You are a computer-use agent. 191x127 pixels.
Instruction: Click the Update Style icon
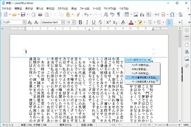pos(30,22)
